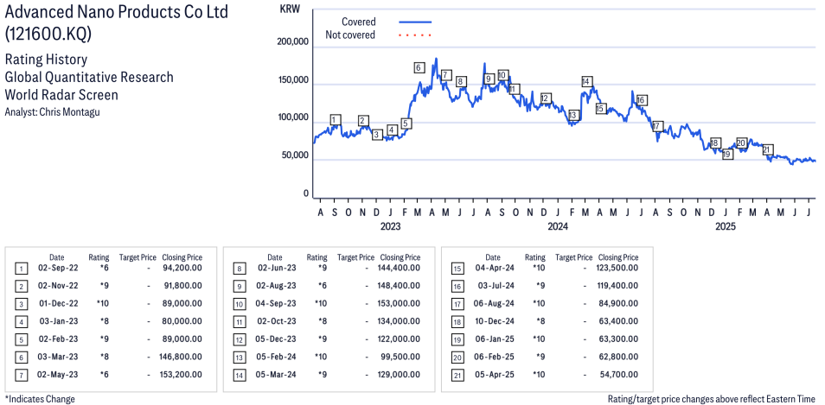Click table index box 8 for 02-Jun-23
Screen dimensions: 825x405
[239, 269]
